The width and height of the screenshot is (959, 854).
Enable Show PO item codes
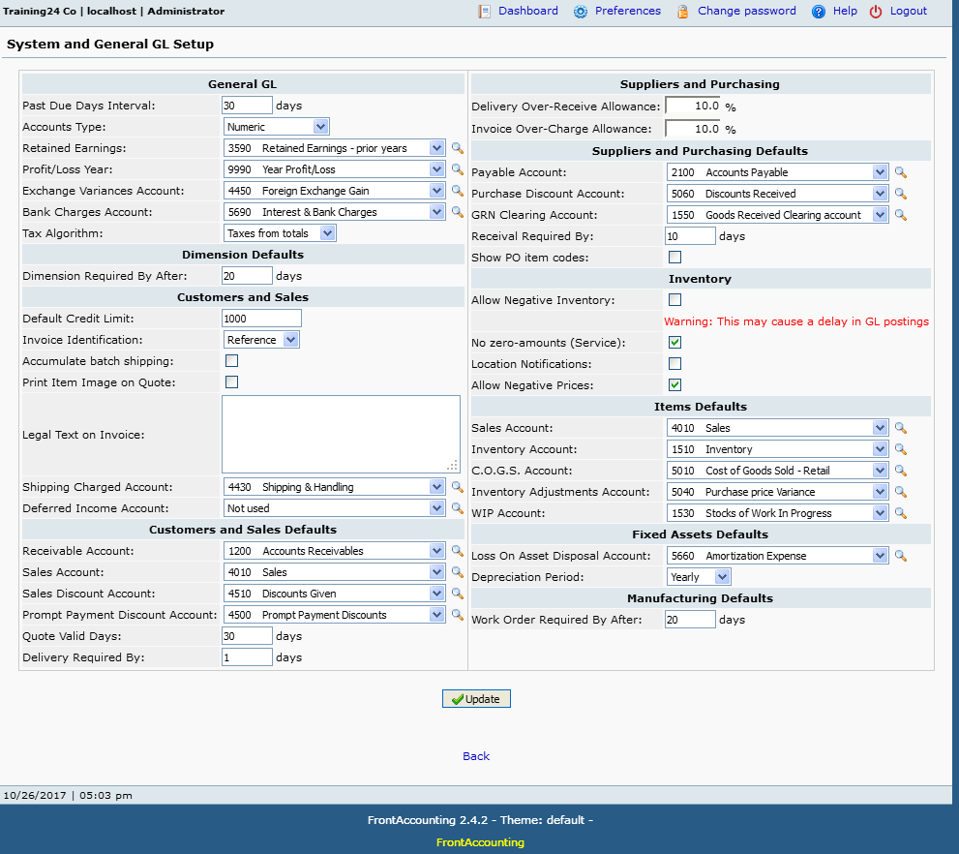click(x=674, y=257)
